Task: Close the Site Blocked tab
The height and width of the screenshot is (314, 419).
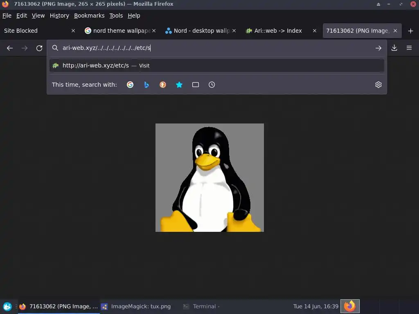Action: coord(73,31)
